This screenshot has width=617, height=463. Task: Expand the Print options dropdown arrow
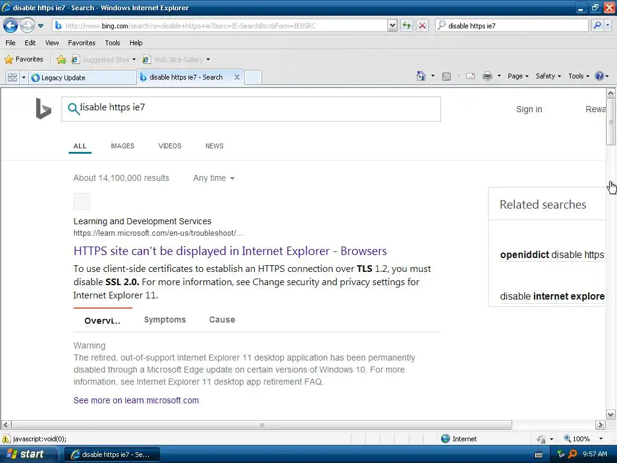pos(499,76)
